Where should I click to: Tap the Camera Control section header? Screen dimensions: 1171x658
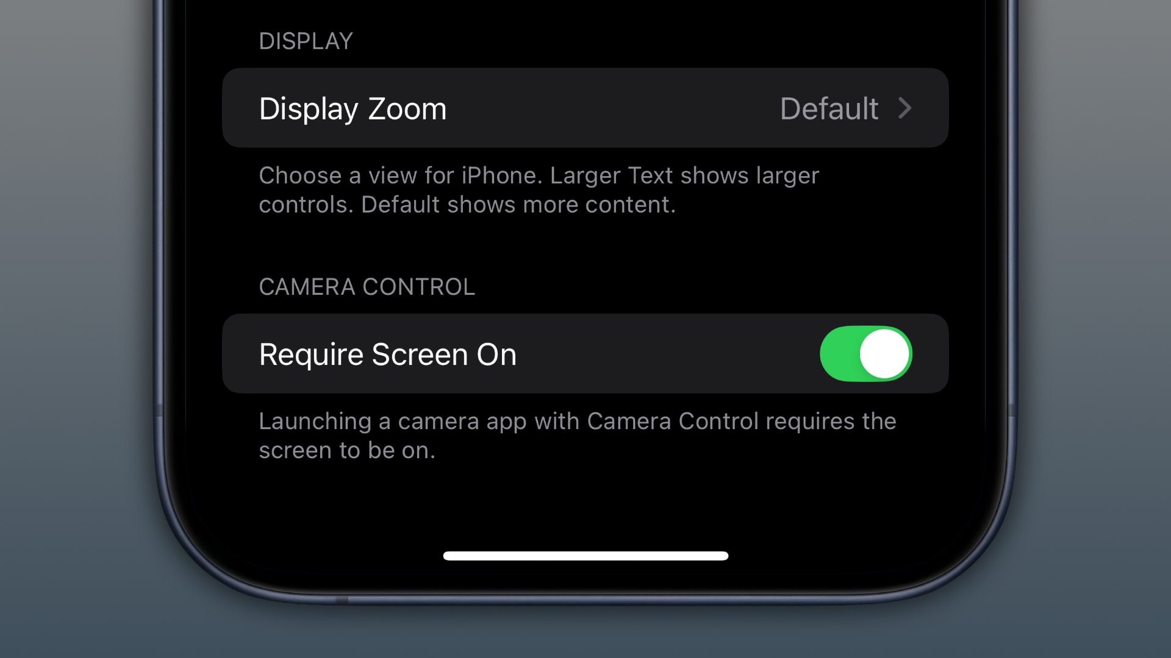(366, 286)
